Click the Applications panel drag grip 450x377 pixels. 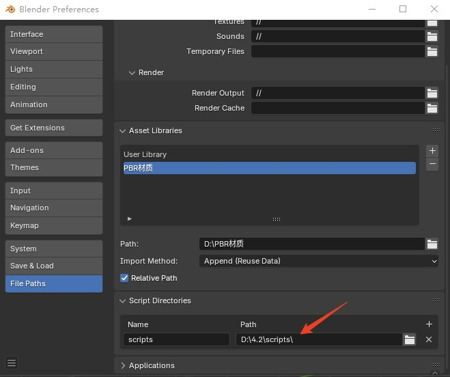[x=436, y=365]
